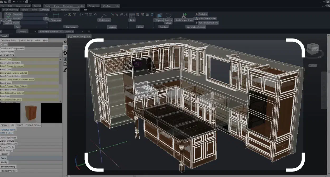
Task: Open the Standard text style dropdown
Action: pos(47,14)
